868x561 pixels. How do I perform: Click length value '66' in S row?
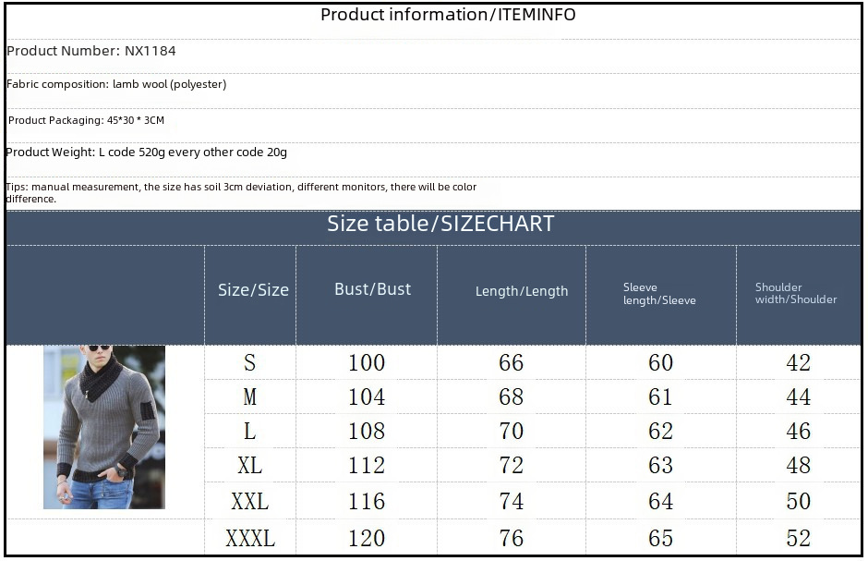[x=511, y=363]
